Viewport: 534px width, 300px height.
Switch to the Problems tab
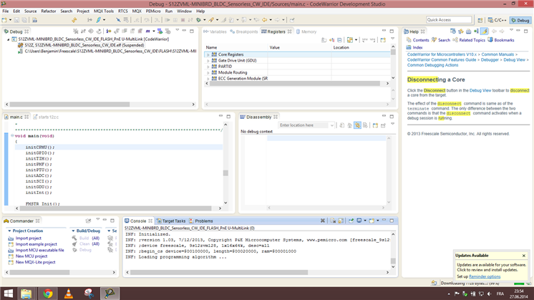point(201,221)
